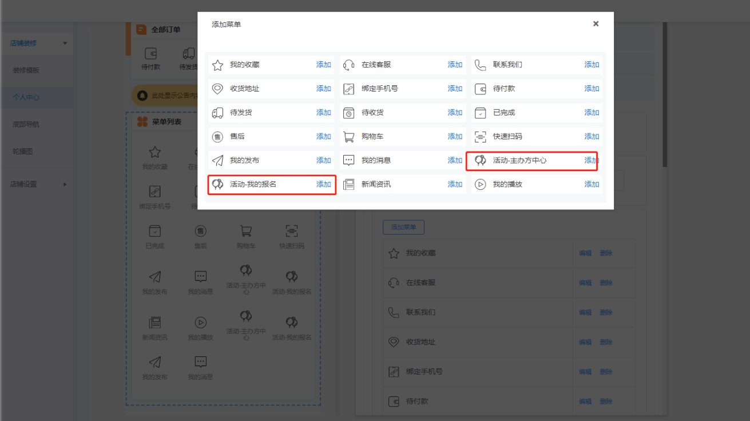Click the shopping cart icon beside 购物车 in the dialog

[348, 137]
